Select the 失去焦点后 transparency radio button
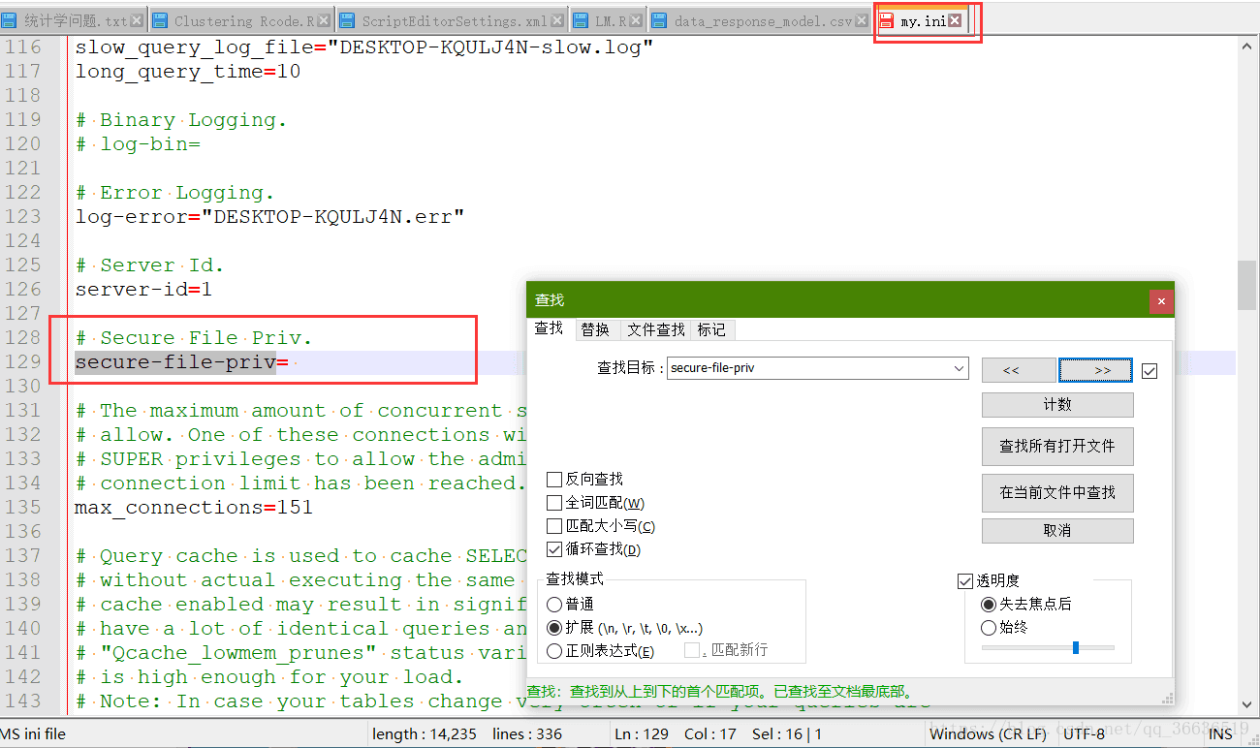 (989, 604)
